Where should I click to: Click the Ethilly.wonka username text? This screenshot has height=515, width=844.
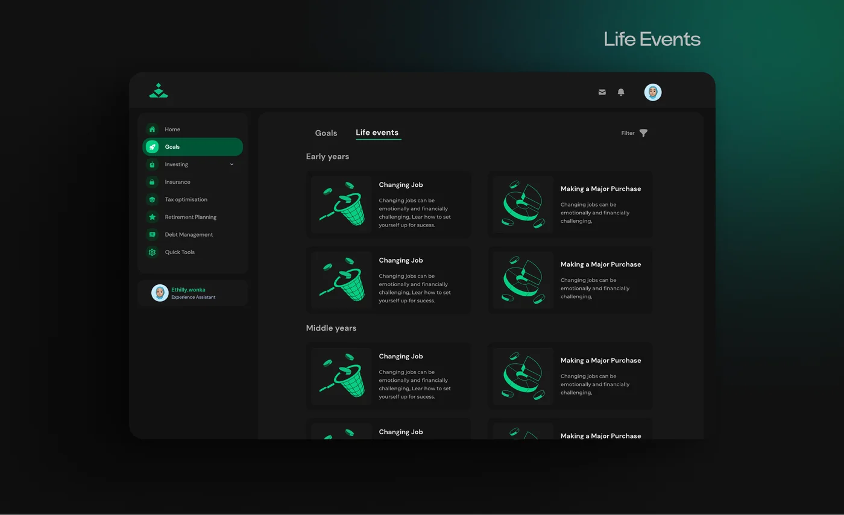click(188, 290)
